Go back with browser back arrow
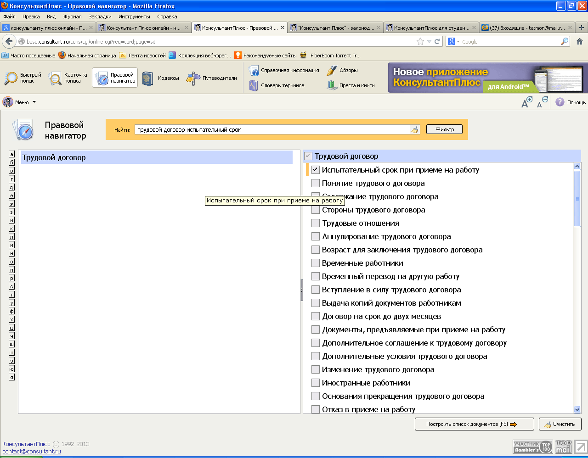The width and height of the screenshot is (588, 458). pos(9,41)
